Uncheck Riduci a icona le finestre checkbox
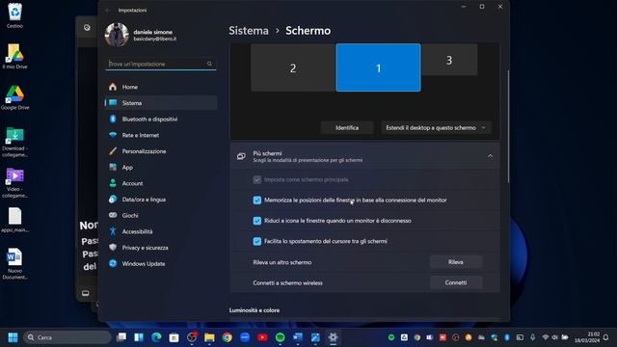Image resolution: width=617 pixels, height=347 pixels. 257,221
